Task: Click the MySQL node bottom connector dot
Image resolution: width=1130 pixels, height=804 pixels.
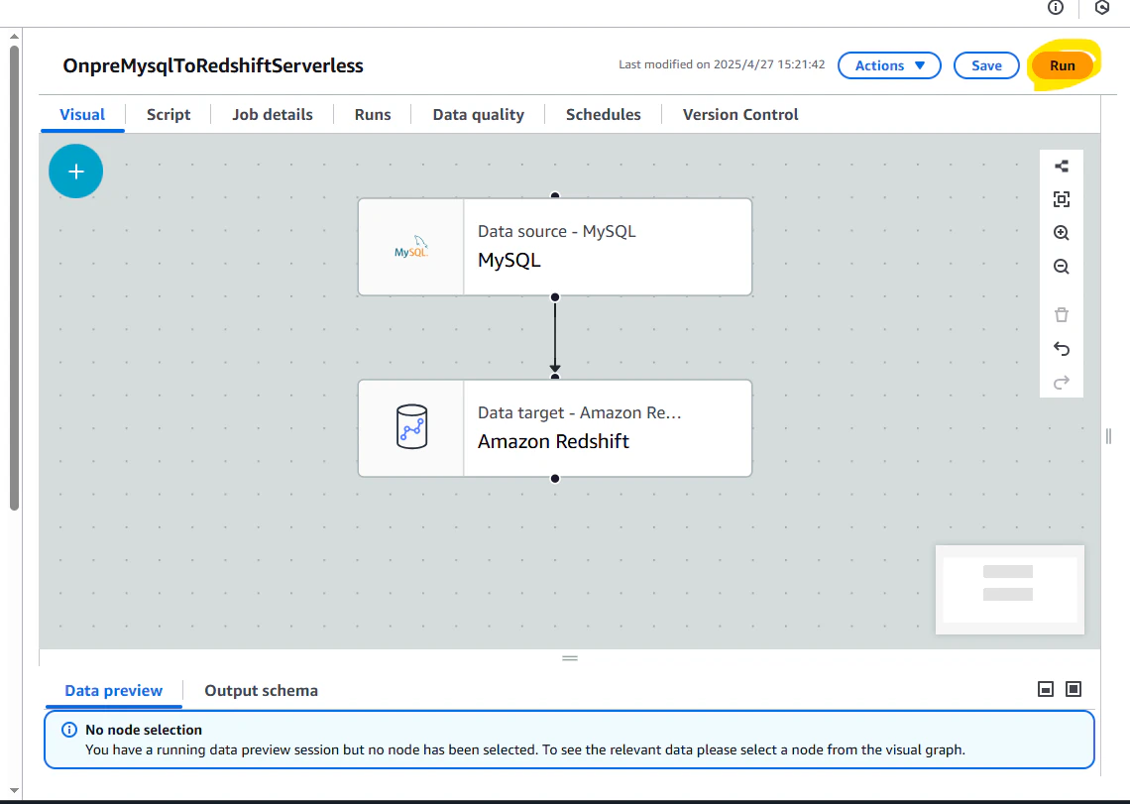Action: tap(555, 297)
